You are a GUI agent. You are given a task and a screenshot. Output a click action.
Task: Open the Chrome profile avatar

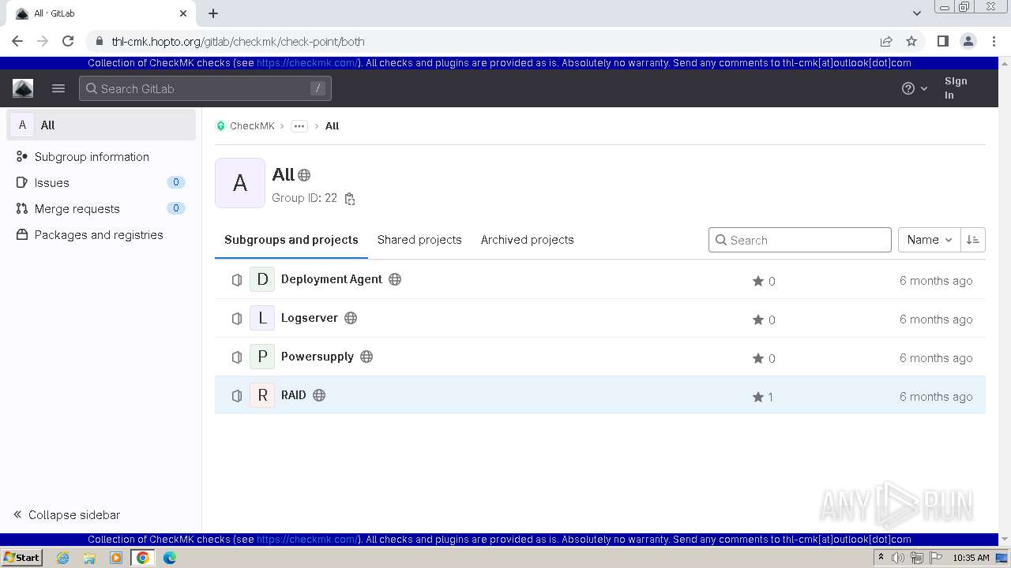(x=968, y=41)
